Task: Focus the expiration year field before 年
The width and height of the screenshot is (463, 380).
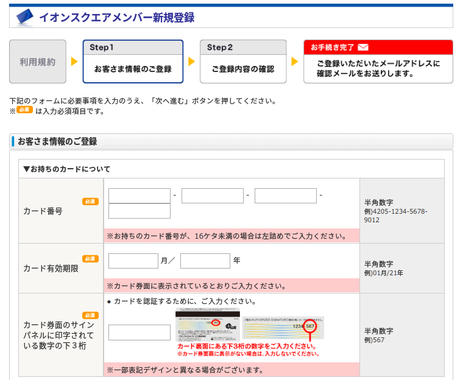Action: pyautogui.click(x=205, y=261)
